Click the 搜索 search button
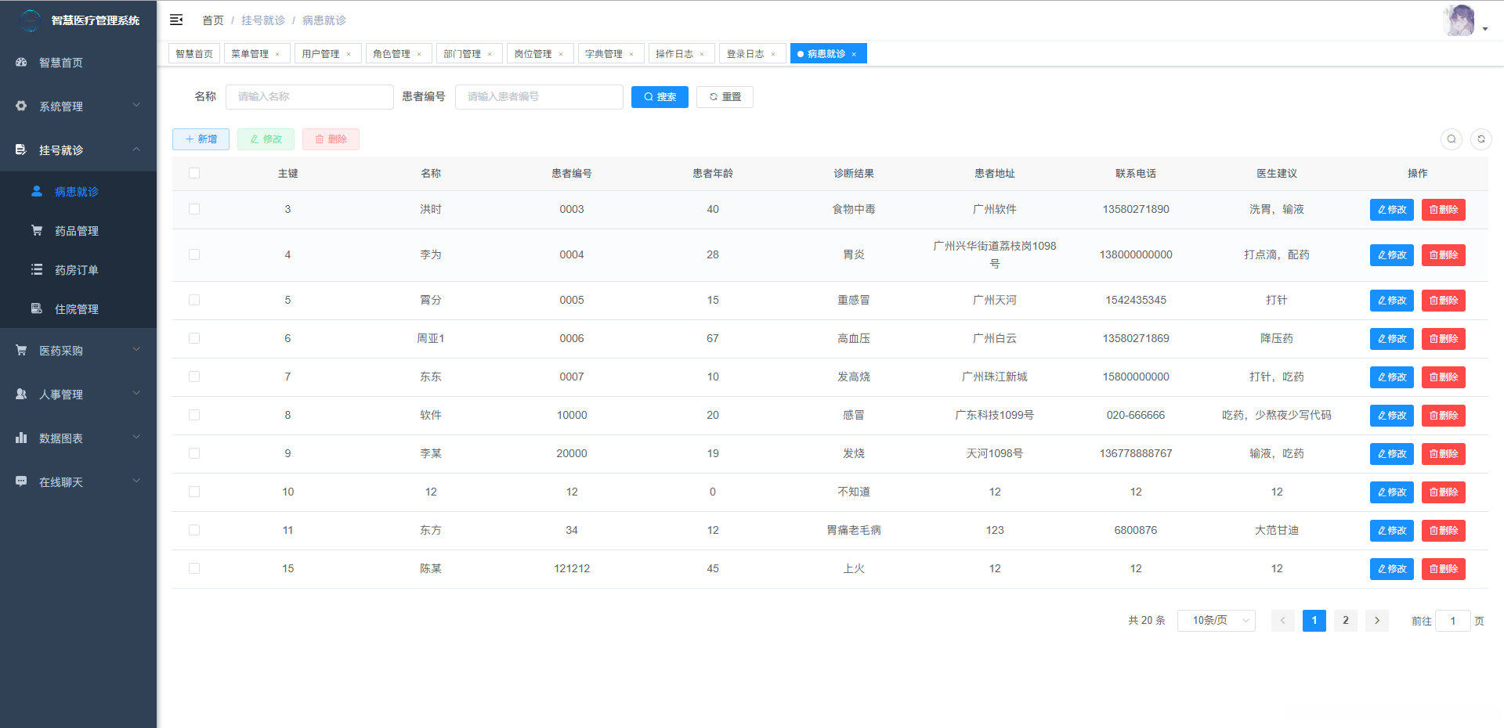The width and height of the screenshot is (1504, 728). point(659,96)
